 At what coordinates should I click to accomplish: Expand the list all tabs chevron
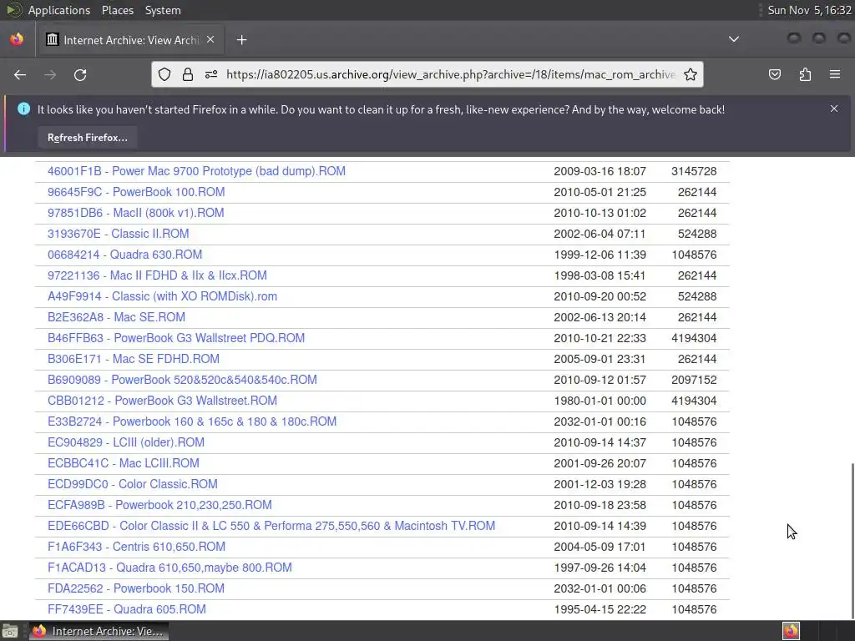pos(734,39)
